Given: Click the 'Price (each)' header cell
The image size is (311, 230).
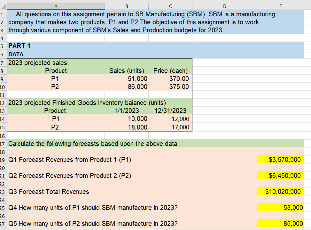Looking at the screenshot, I should coord(170,71).
